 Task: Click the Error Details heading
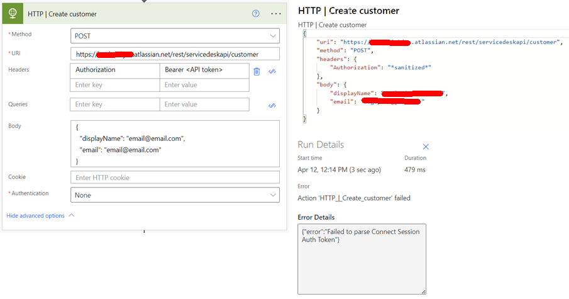pos(316,217)
